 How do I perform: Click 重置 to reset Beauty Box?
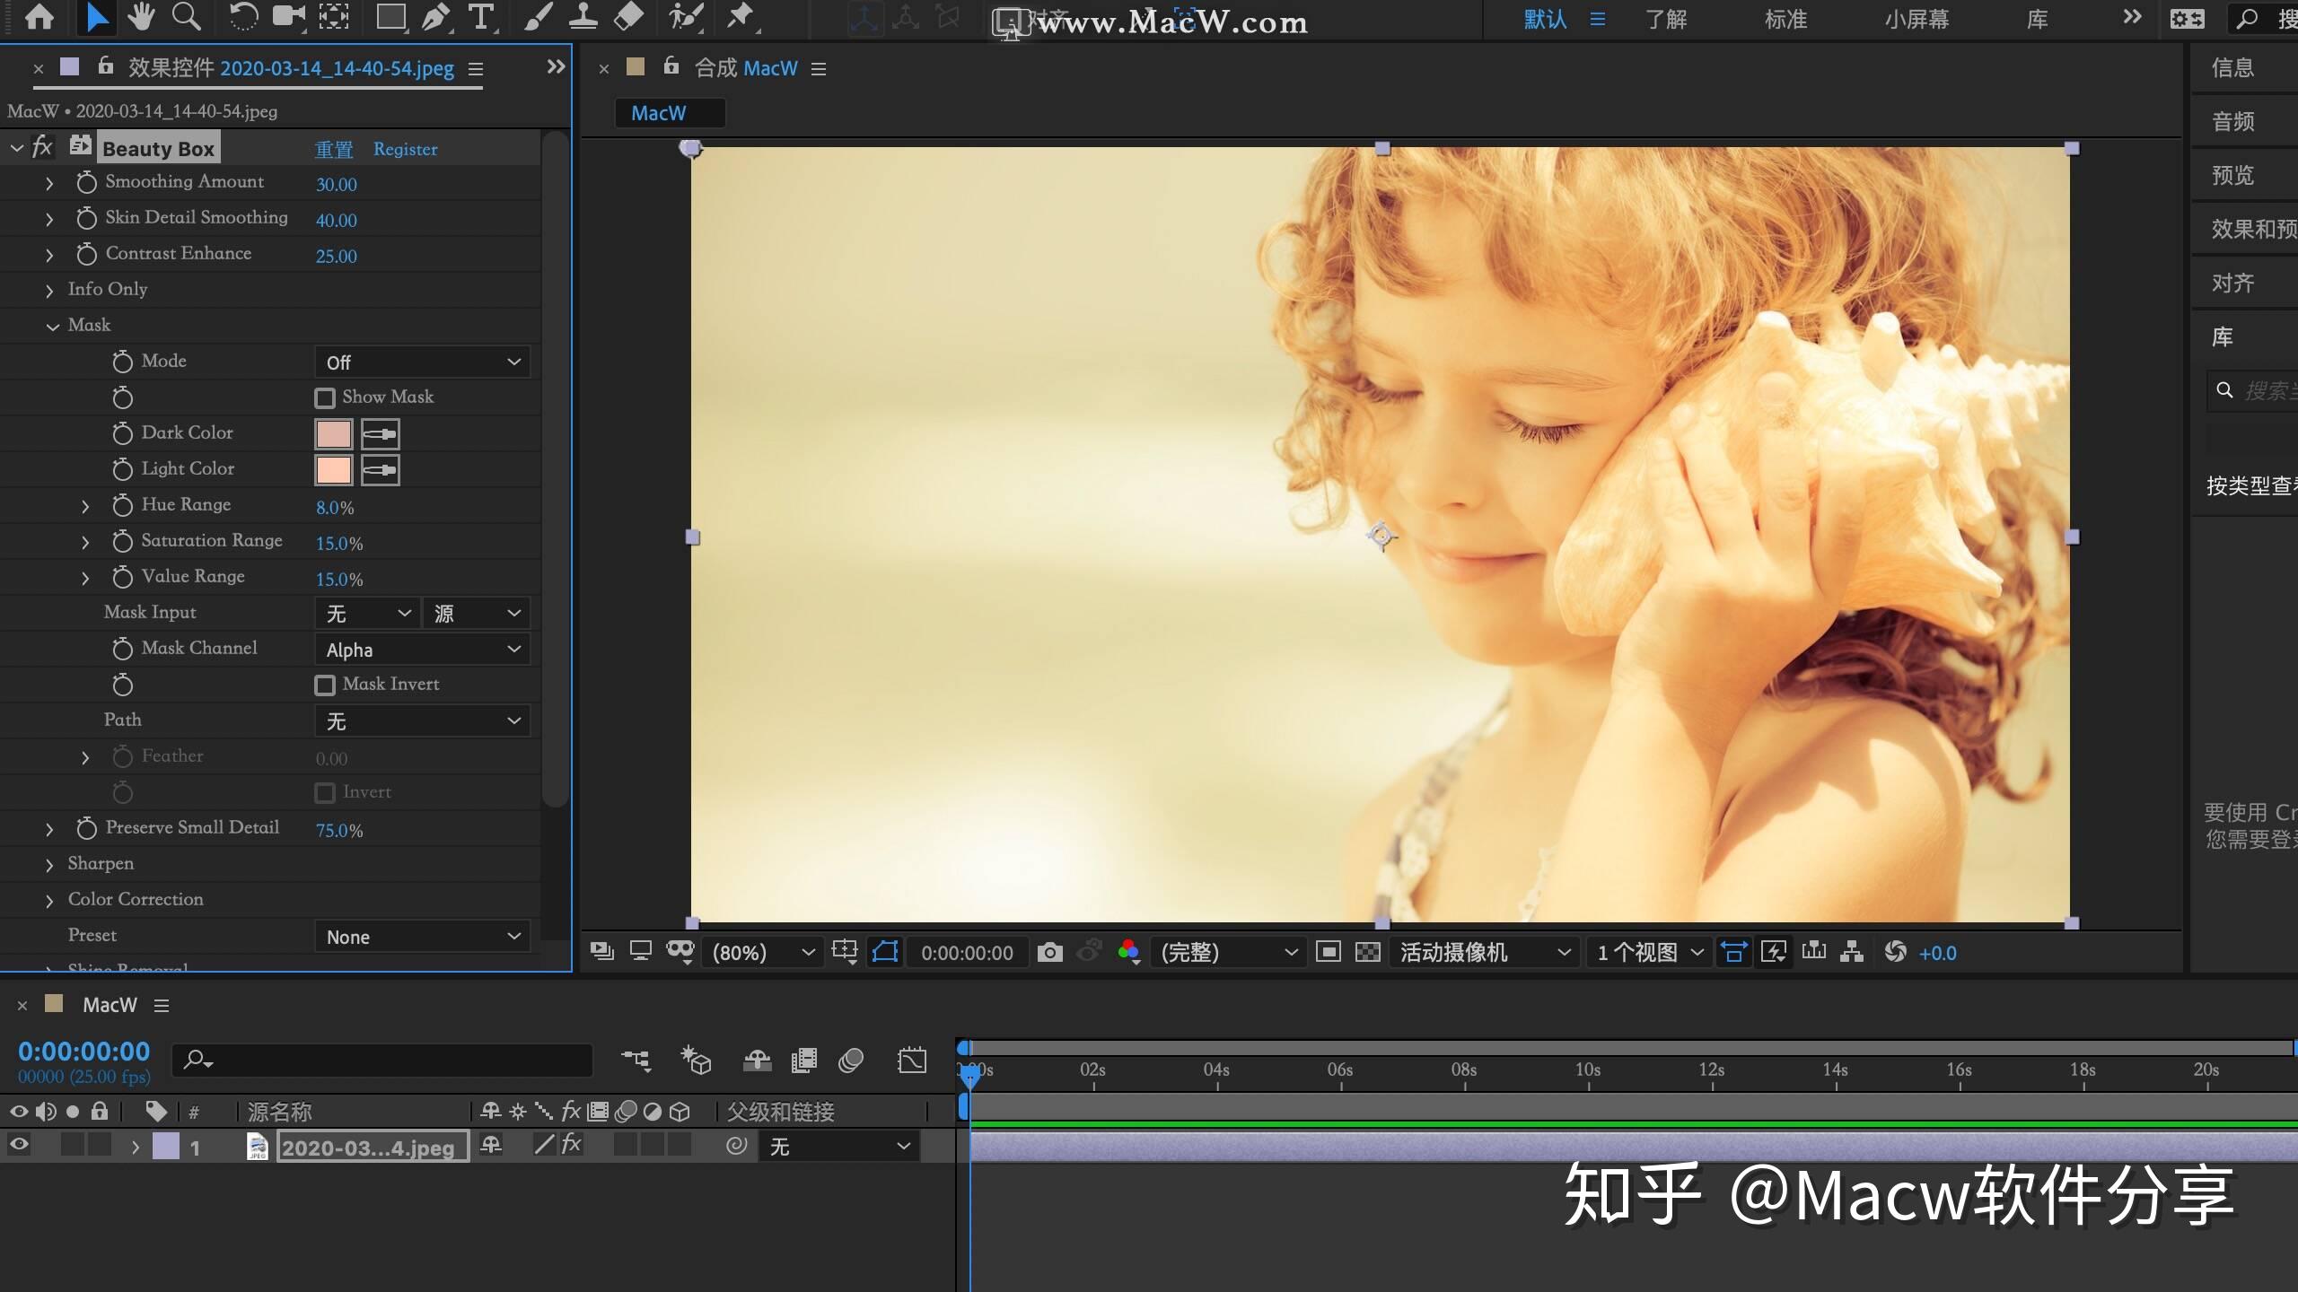click(x=333, y=149)
